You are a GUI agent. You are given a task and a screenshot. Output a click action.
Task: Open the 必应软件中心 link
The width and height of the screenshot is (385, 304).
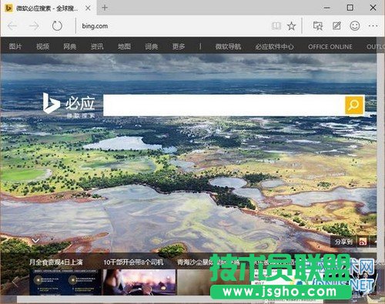274,46
